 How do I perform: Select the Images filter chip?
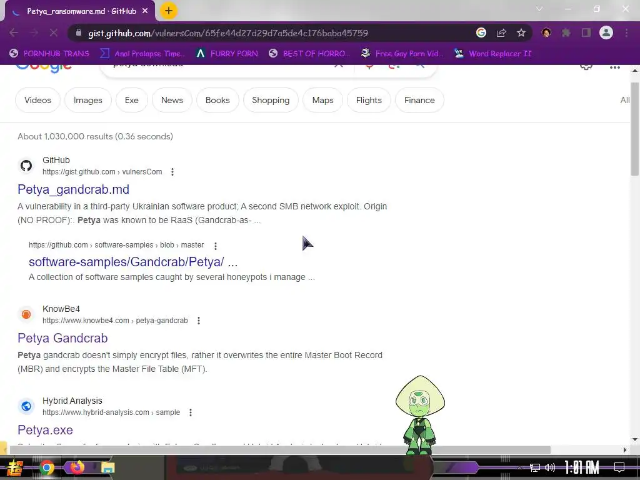click(x=87, y=100)
